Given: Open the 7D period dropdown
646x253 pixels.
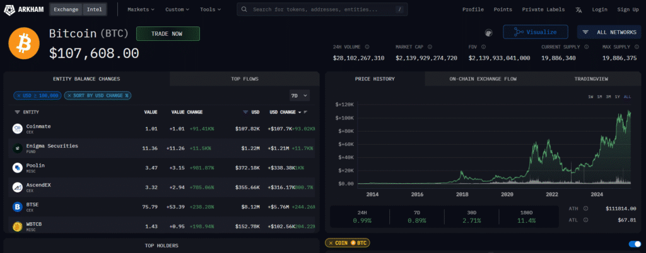Looking at the screenshot, I should click(x=300, y=96).
